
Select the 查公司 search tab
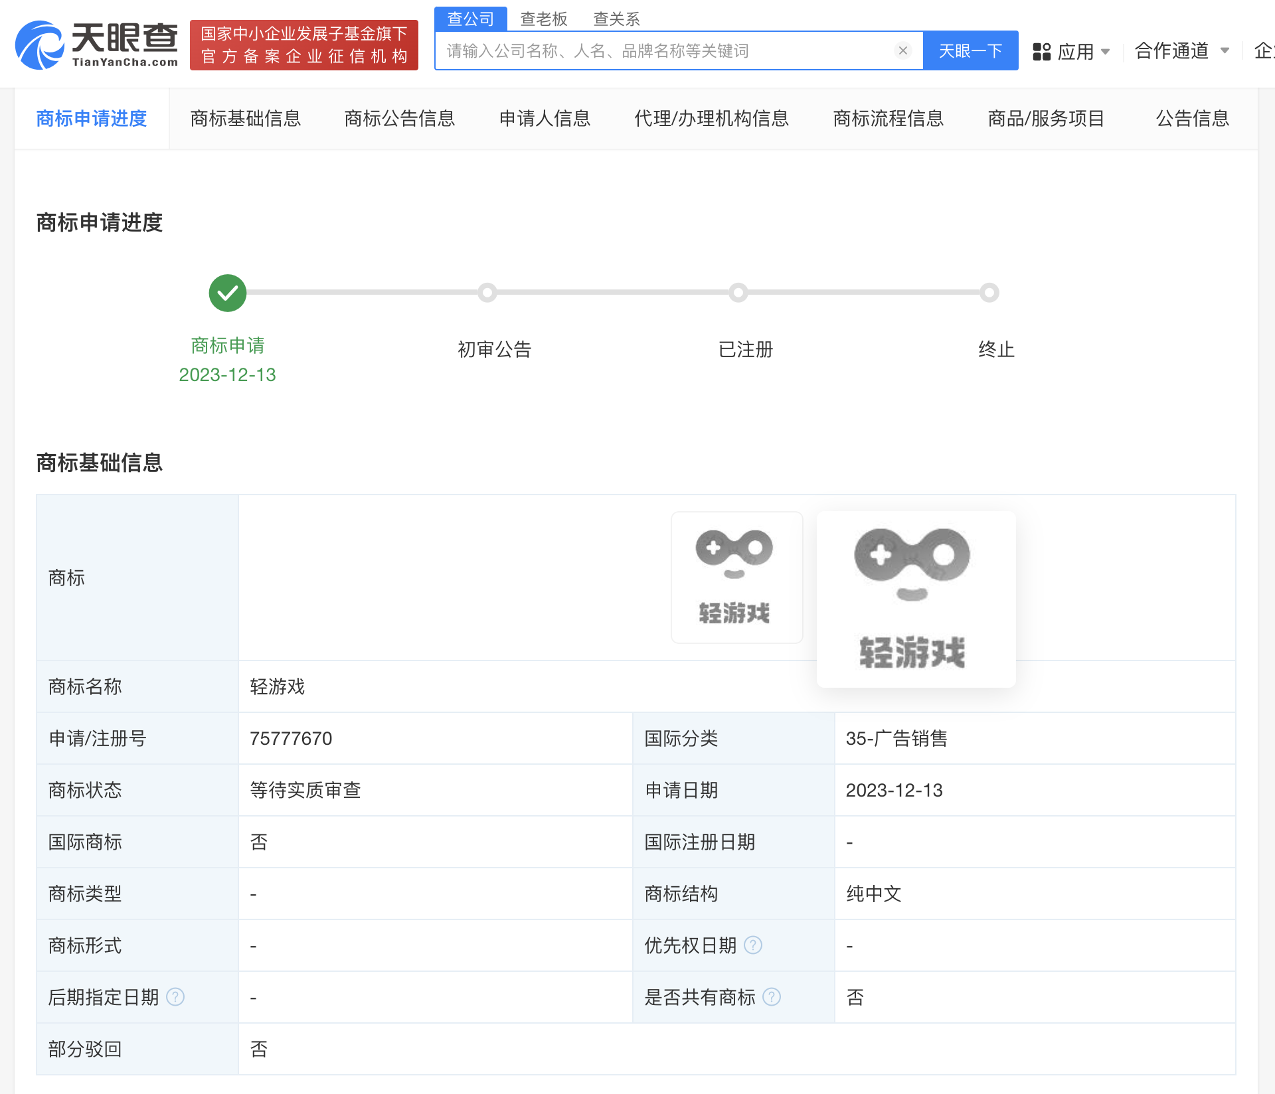pyautogui.click(x=470, y=19)
